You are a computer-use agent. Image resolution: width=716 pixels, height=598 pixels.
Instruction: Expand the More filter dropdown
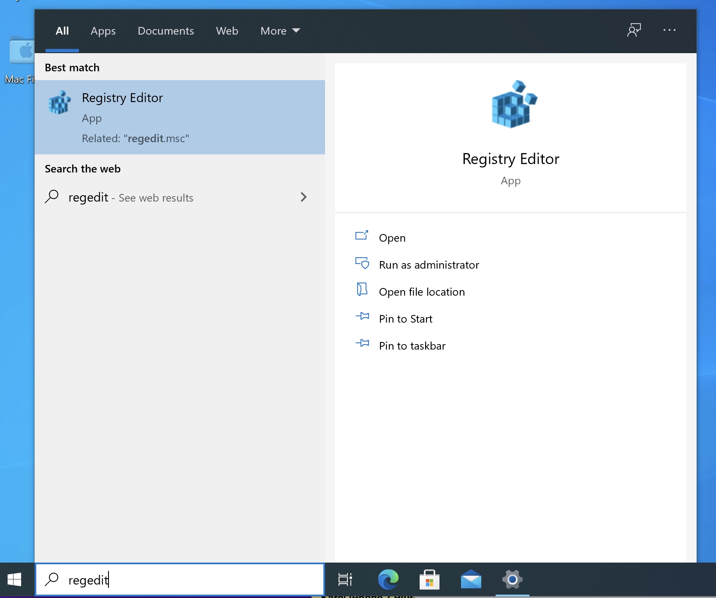pos(280,31)
